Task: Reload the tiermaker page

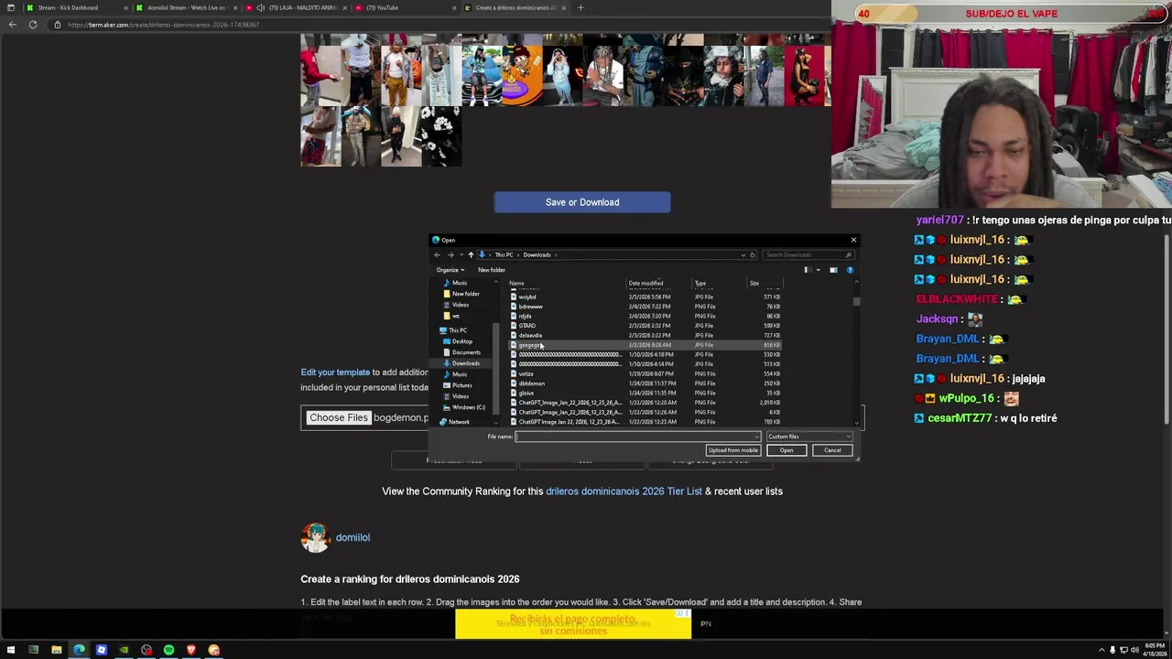Action: (33, 25)
